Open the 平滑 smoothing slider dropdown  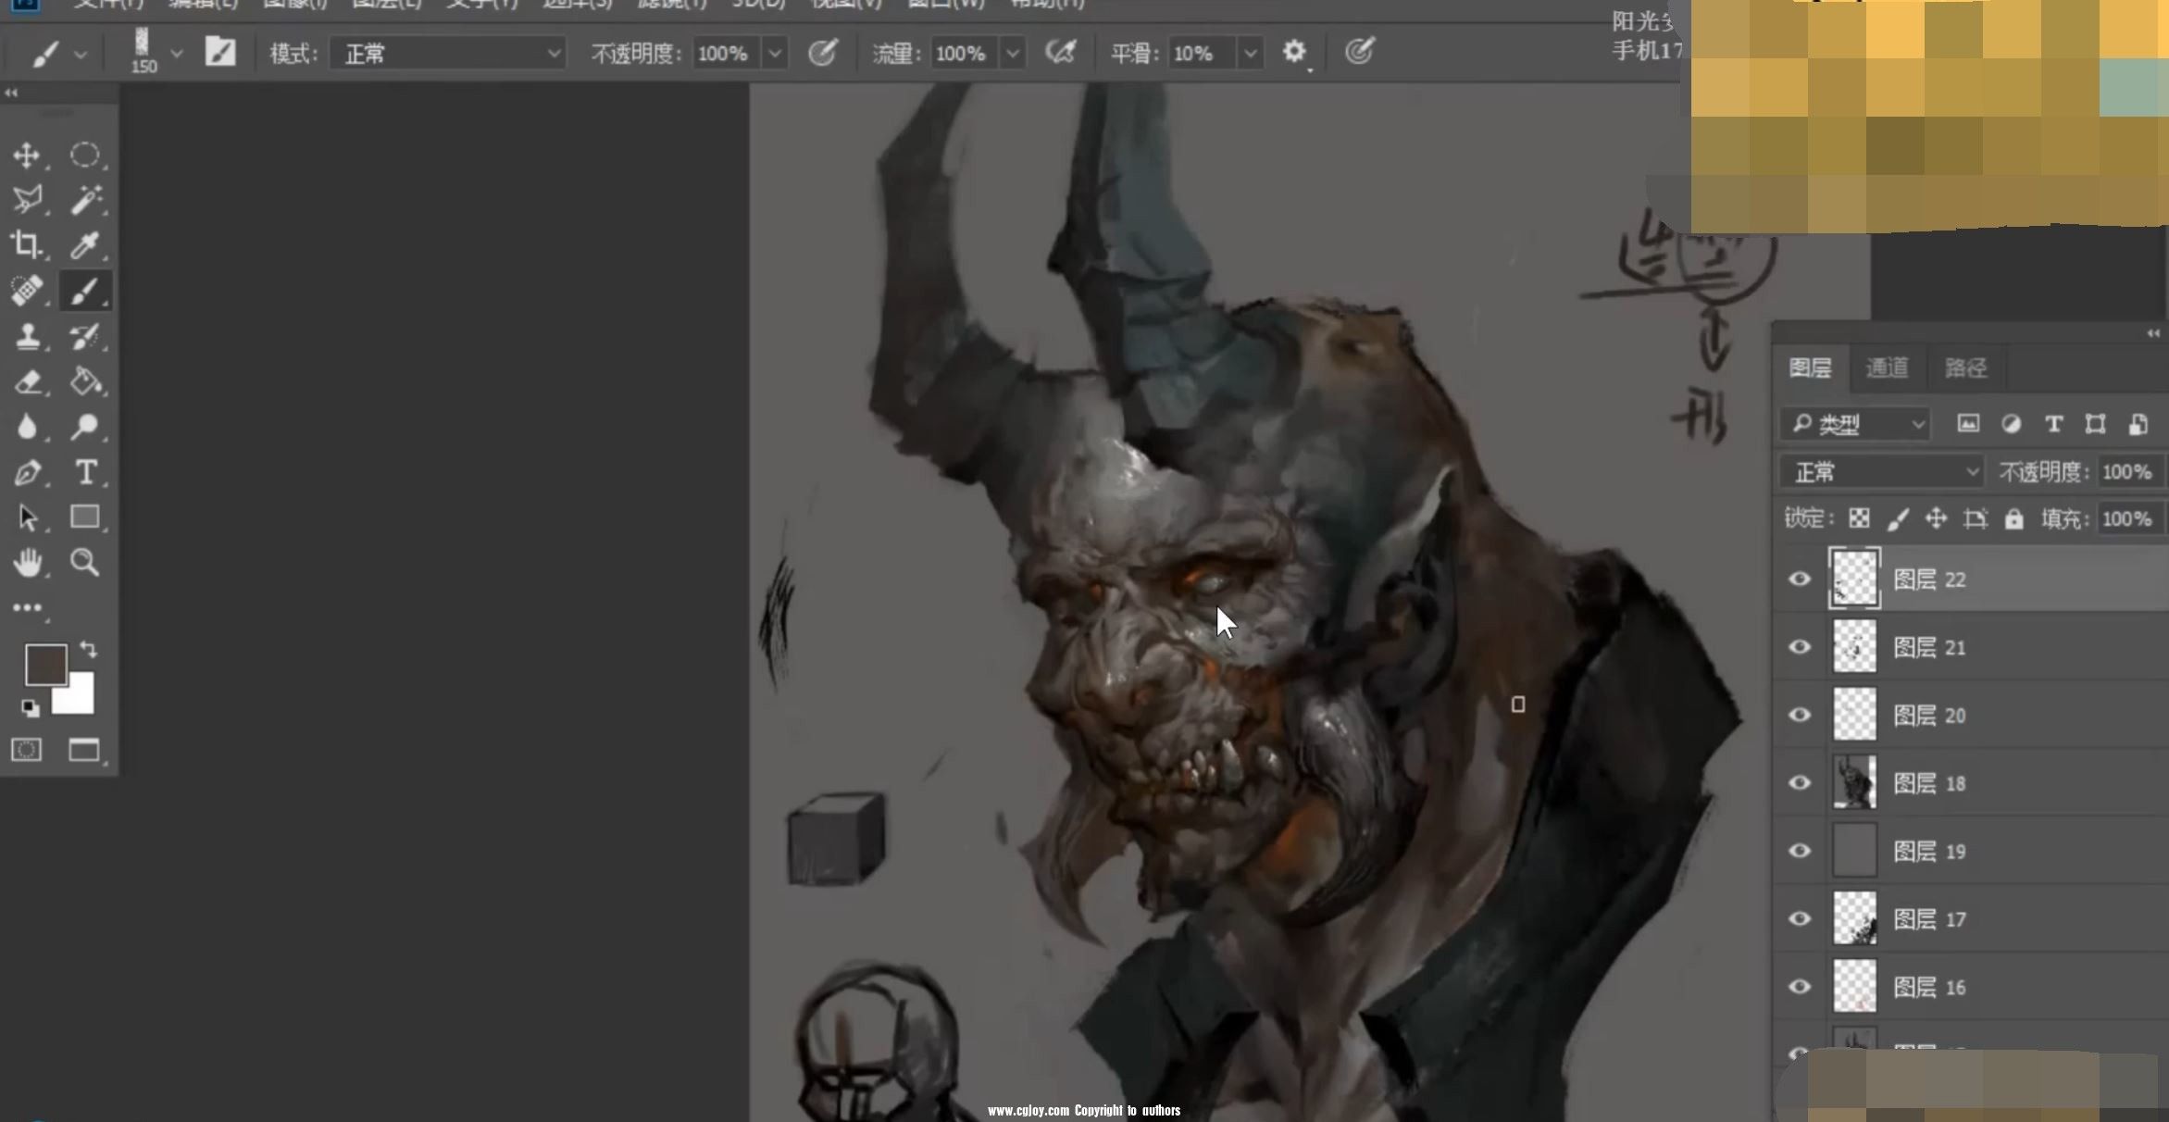pyautogui.click(x=1251, y=54)
